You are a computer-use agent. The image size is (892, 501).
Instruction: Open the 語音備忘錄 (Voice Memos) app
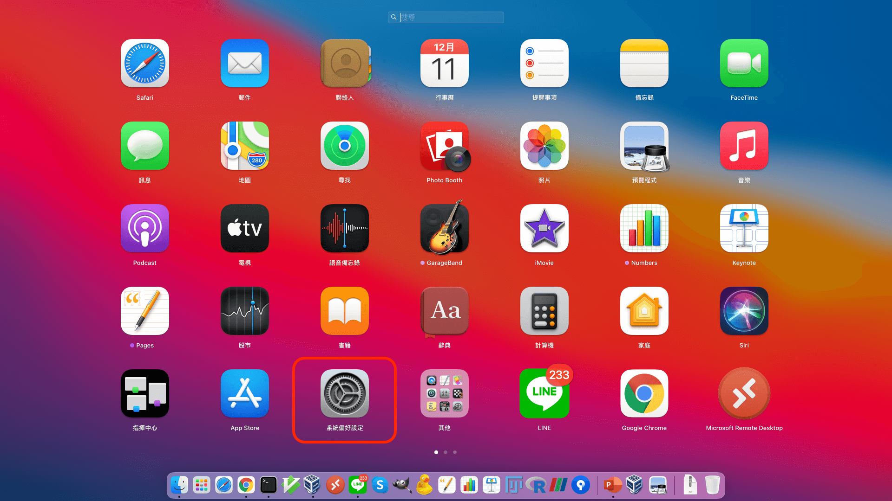pos(345,228)
